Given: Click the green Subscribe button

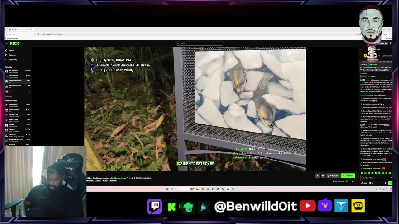Looking at the screenshot, I should [x=348, y=176].
